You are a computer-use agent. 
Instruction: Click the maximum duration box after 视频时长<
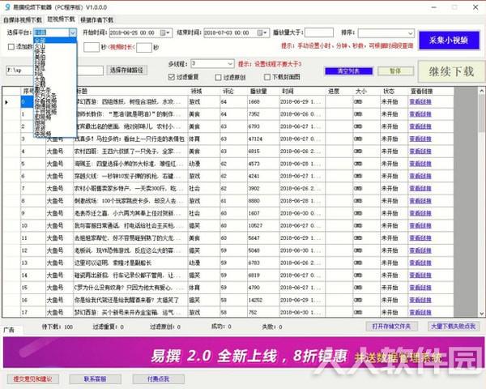pyautogui.click(x=144, y=48)
